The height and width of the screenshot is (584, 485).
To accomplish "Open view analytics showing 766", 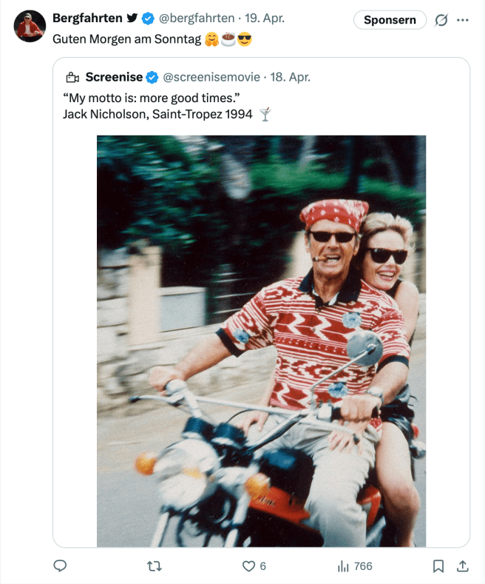I will tap(355, 566).
